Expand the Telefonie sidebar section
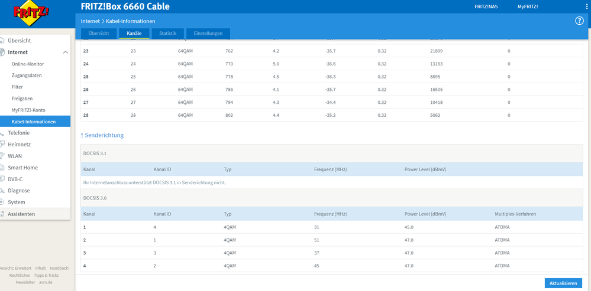Image resolution: width=591 pixels, height=291 pixels. click(18, 133)
